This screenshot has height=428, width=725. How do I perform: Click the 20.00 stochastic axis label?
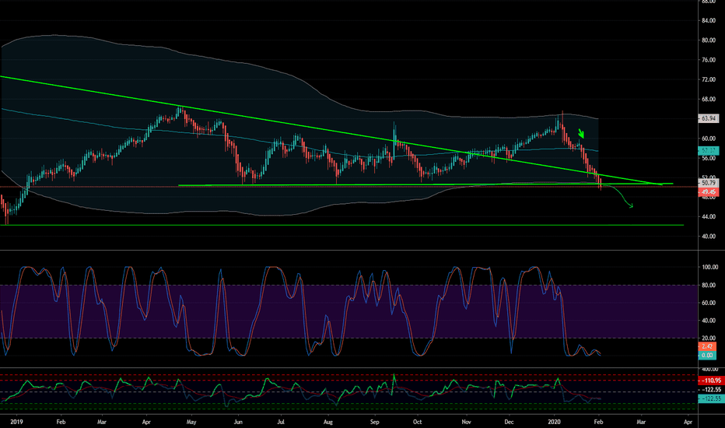coord(709,339)
